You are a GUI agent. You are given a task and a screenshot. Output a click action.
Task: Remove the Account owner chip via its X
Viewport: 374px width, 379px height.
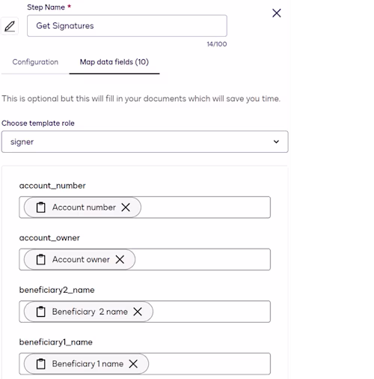pyautogui.click(x=120, y=259)
